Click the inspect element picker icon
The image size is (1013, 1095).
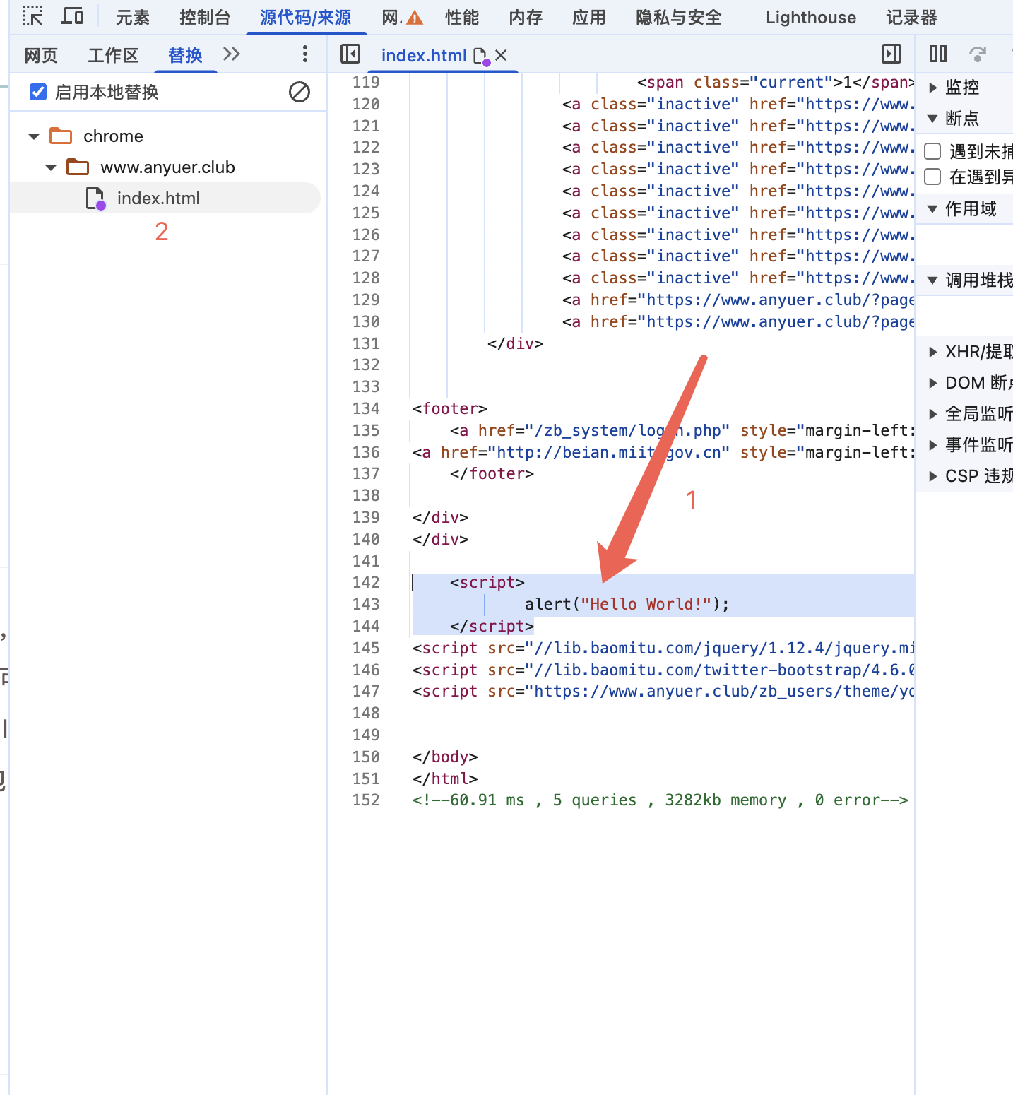click(x=32, y=16)
